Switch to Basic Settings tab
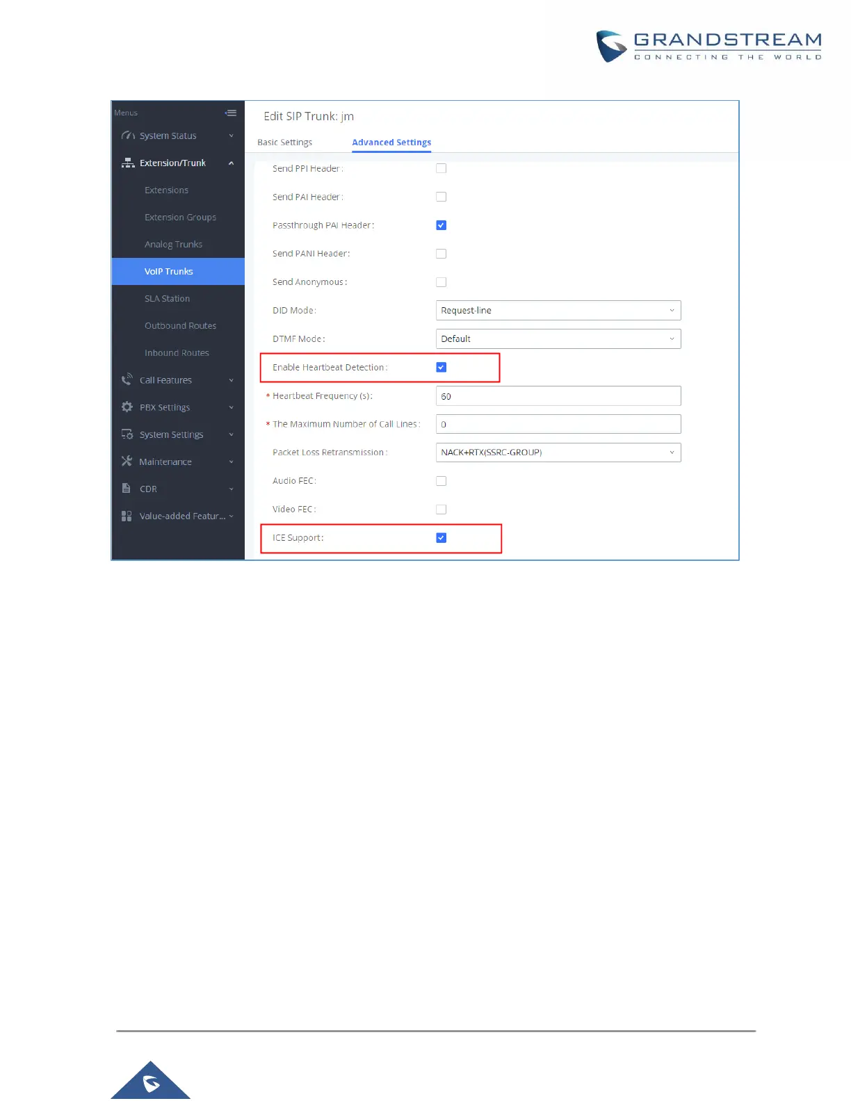 284,142
